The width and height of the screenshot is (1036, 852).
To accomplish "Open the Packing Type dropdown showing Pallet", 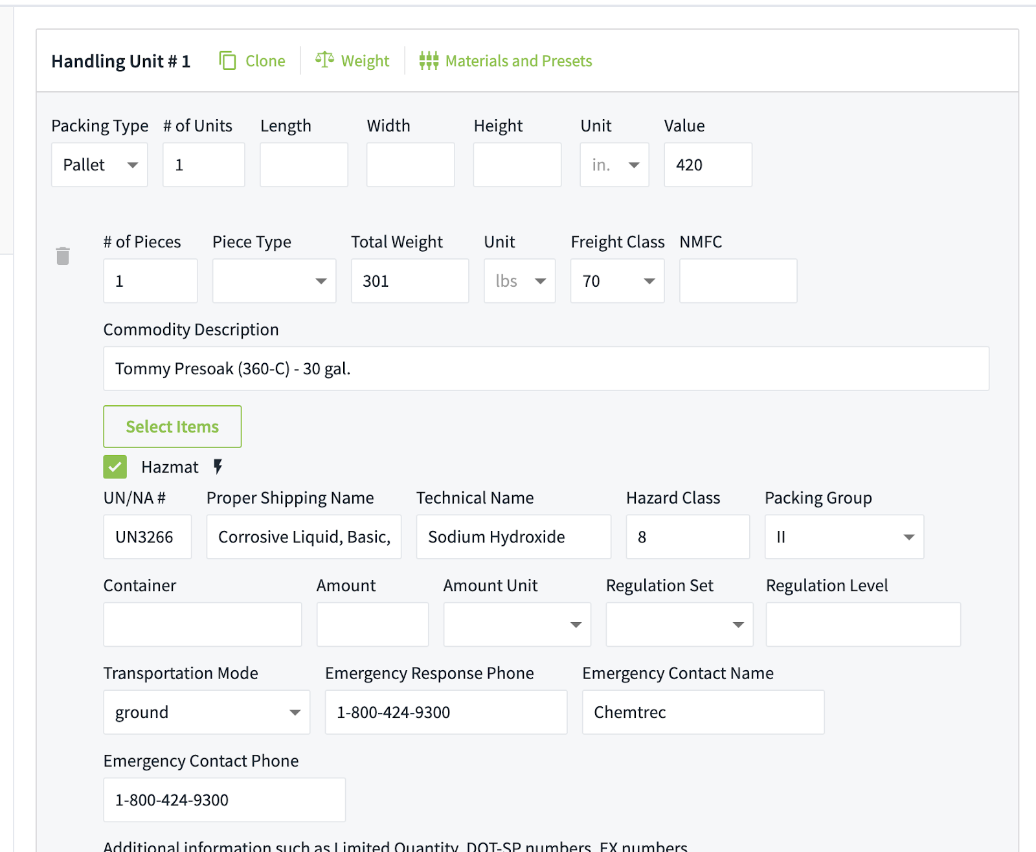I will pos(99,164).
